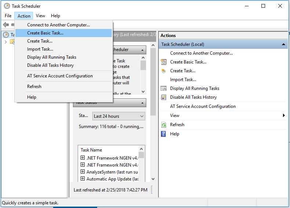This screenshot has height=208, width=290.
Task: Expand the AnalyzeSystem task row
Action: pyautogui.click(x=82, y=172)
